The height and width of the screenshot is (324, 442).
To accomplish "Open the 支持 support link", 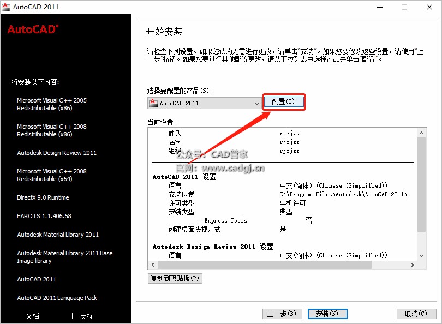I will (x=86, y=316).
